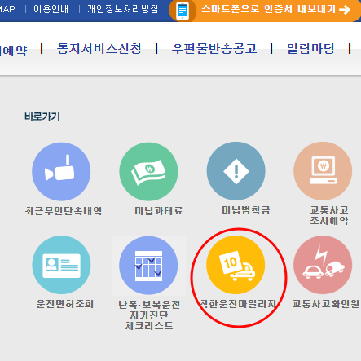Click 스마트폰으로 인증서 내보내기 button
Viewport: 361px width, 361px height.
point(265,11)
